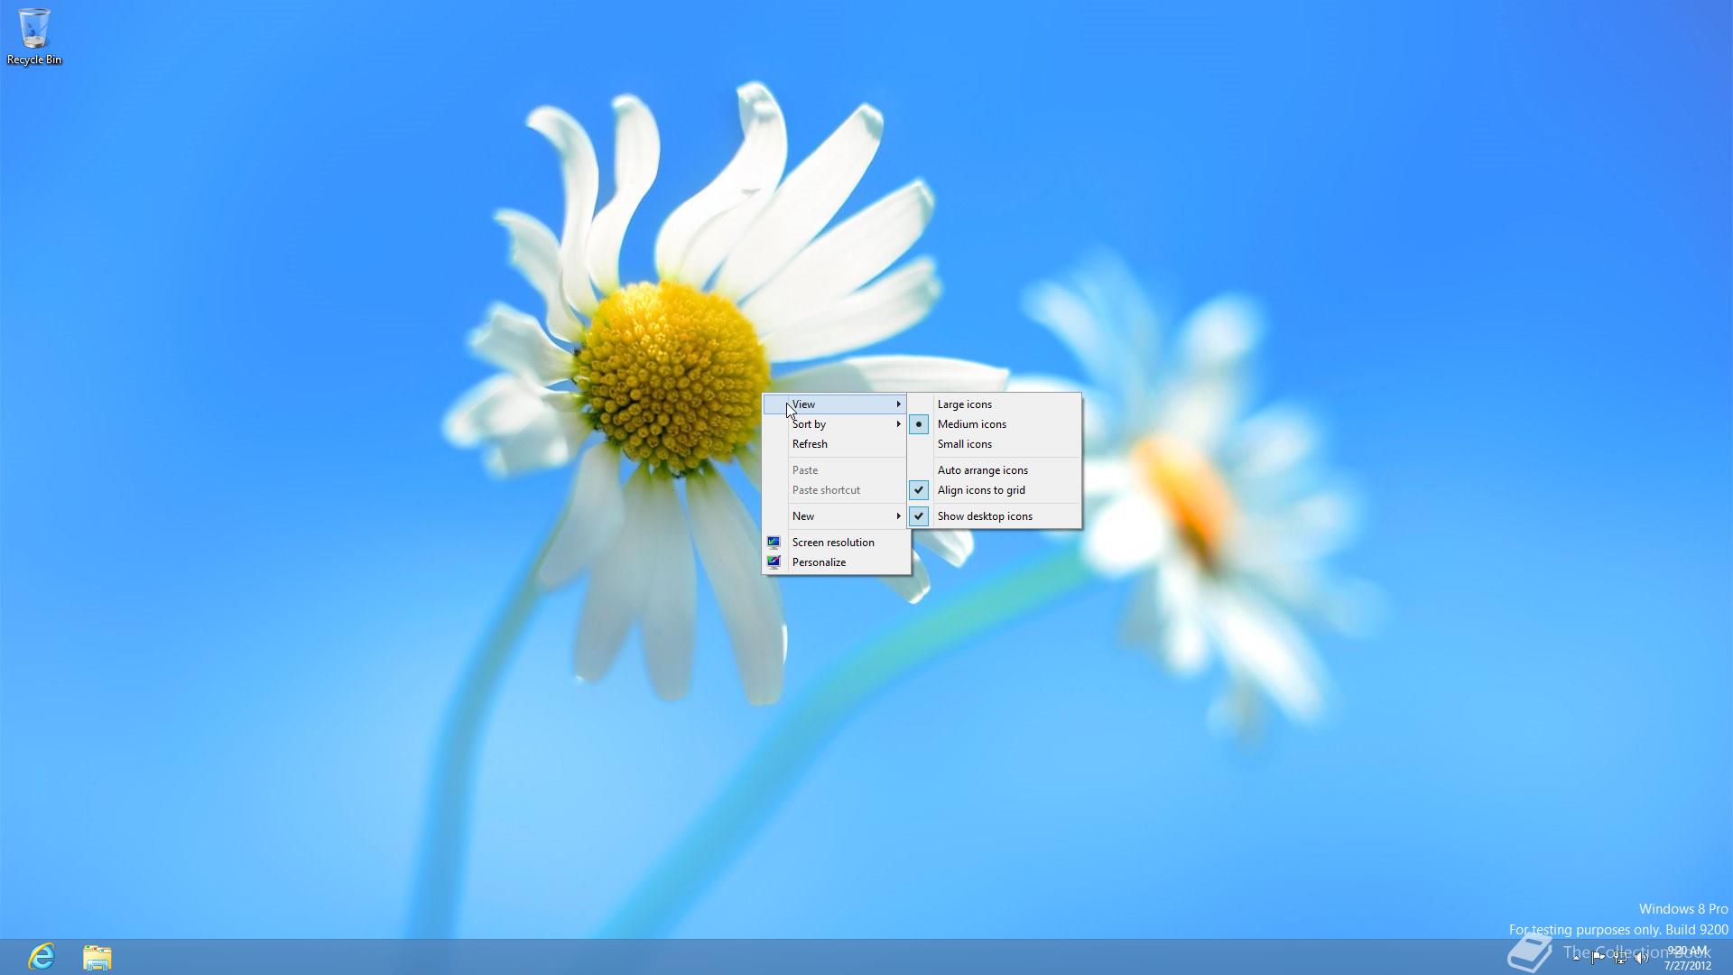Click the Personalize menu icon

(x=774, y=562)
